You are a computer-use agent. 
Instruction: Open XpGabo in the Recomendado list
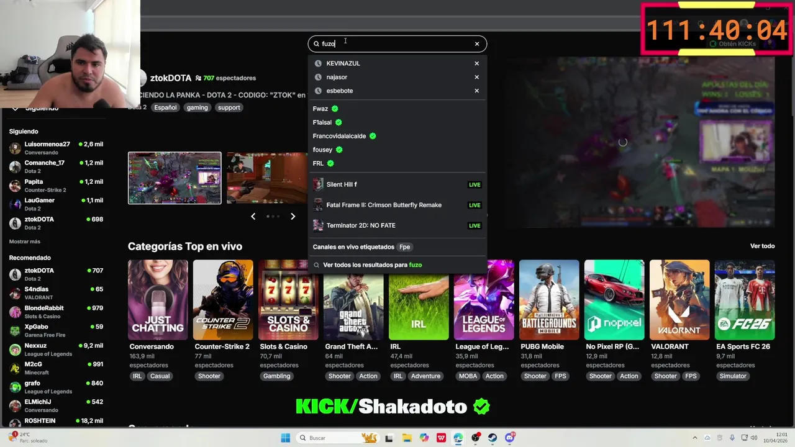tap(57, 330)
